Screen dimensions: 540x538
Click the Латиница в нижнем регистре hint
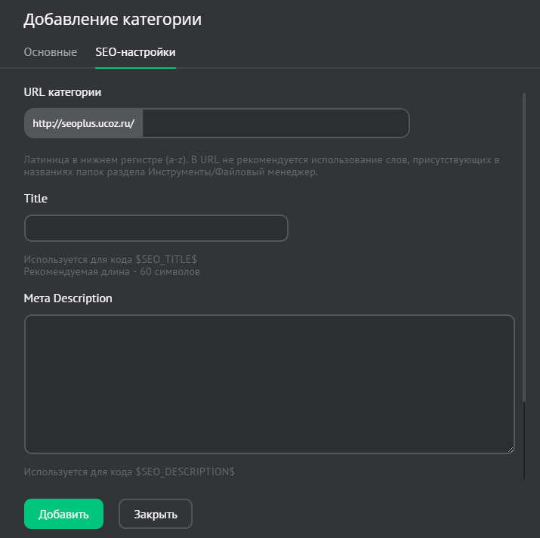[x=261, y=160]
